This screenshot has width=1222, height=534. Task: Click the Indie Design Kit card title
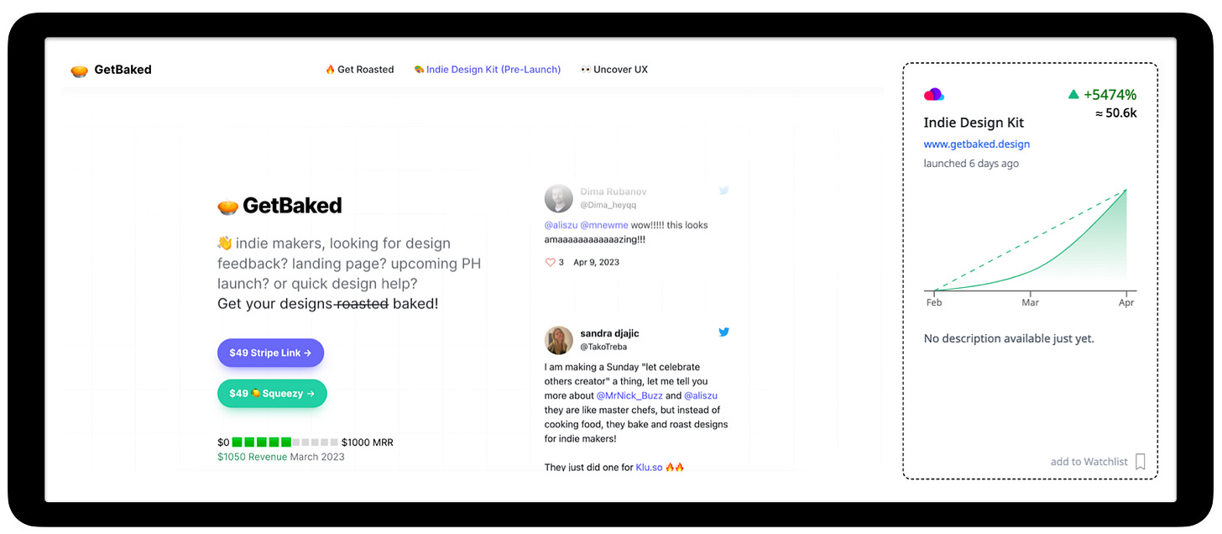974,123
